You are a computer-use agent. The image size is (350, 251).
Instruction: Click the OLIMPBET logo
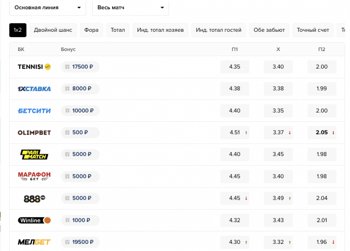coord(34,133)
